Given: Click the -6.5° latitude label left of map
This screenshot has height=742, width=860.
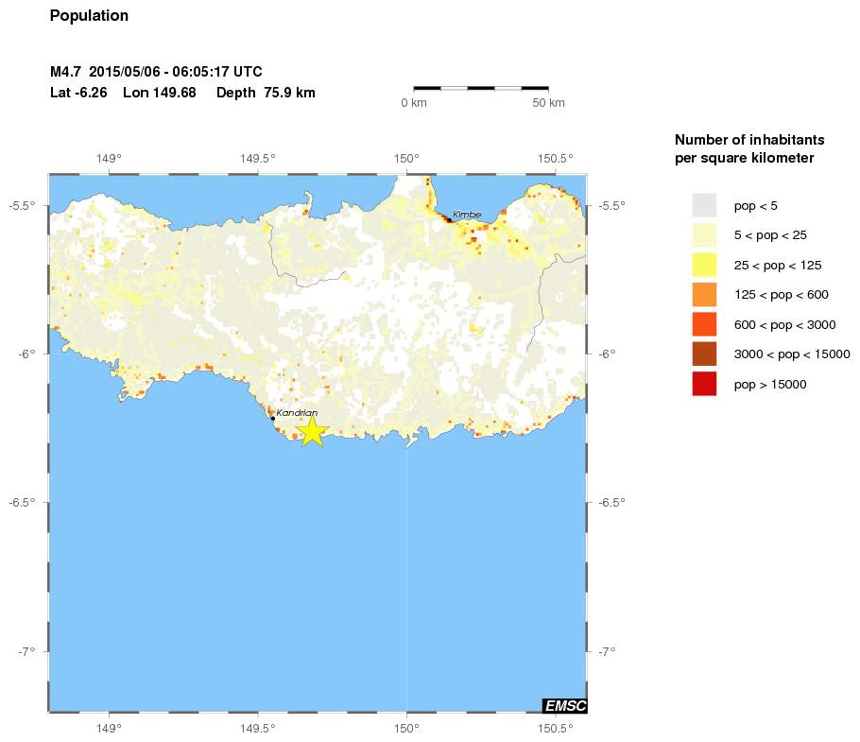Looking at the screenshot, I should tap(22, 502).
